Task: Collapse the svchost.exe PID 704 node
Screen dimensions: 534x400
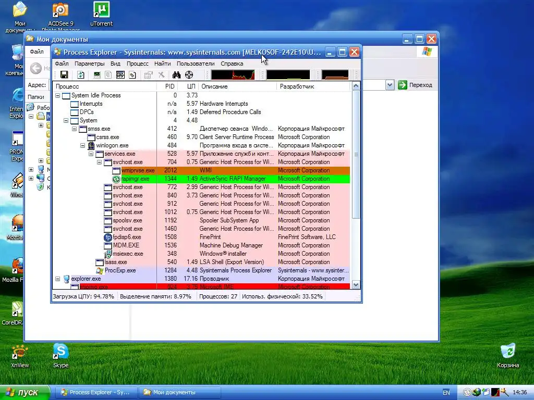Action: pos(100,162)
